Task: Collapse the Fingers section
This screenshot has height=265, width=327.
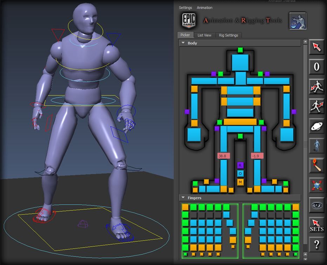Action: click(x=183, y=198)
